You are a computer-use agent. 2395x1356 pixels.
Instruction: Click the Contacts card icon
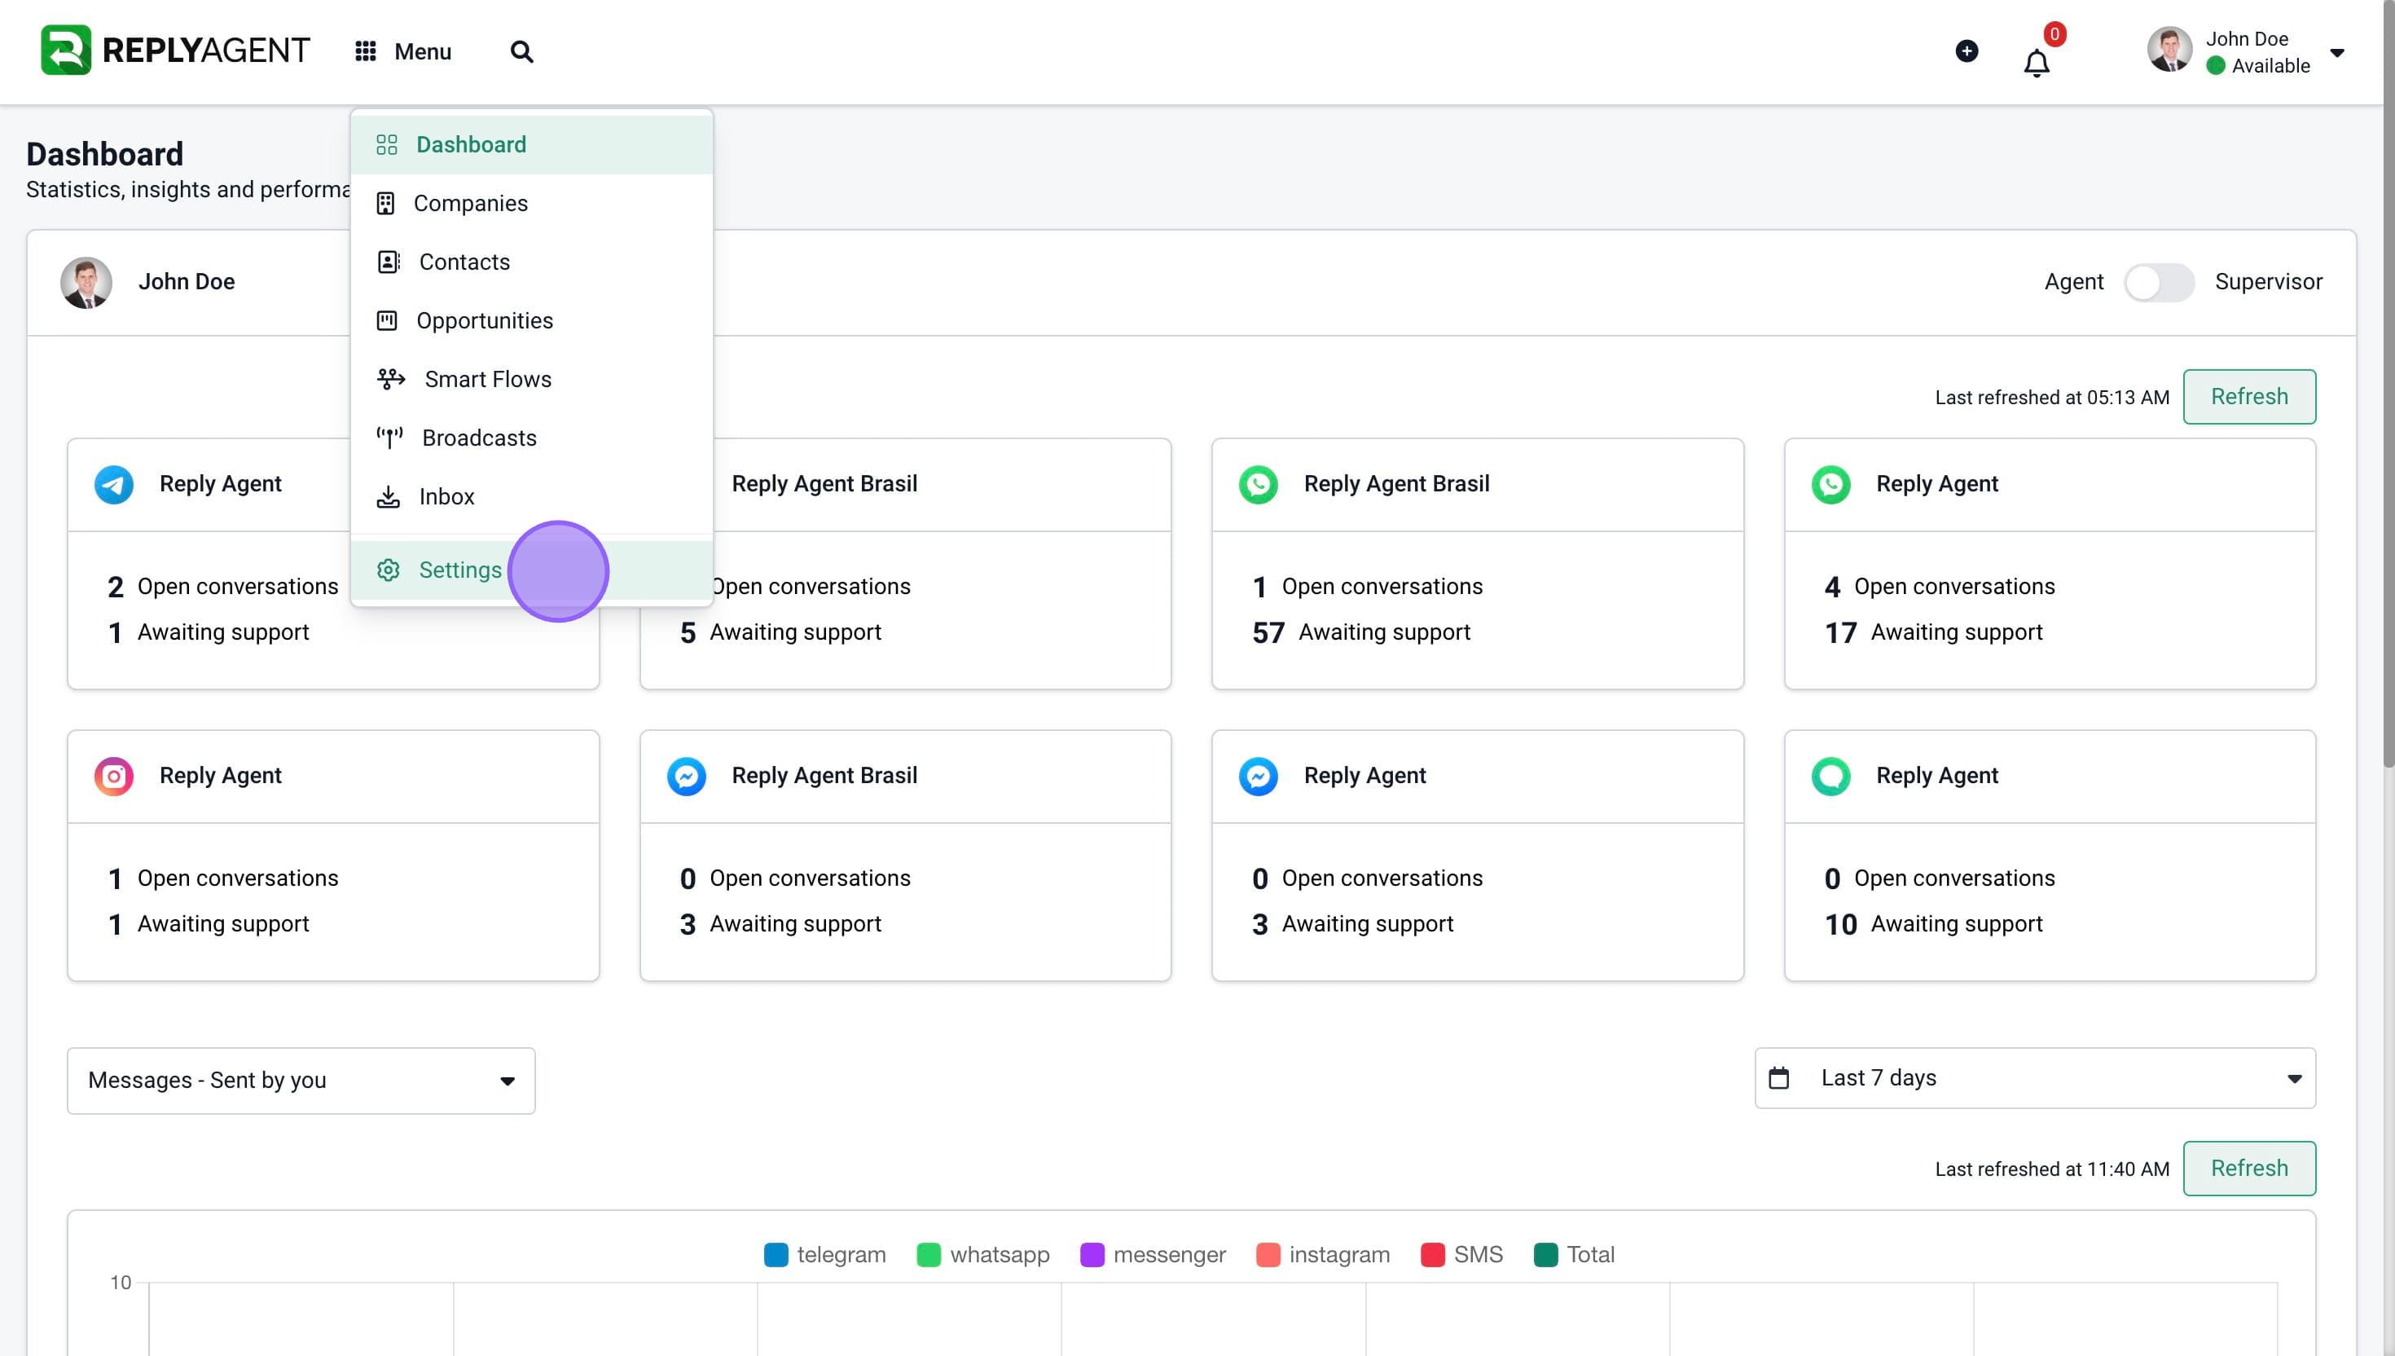click(388, 262)
